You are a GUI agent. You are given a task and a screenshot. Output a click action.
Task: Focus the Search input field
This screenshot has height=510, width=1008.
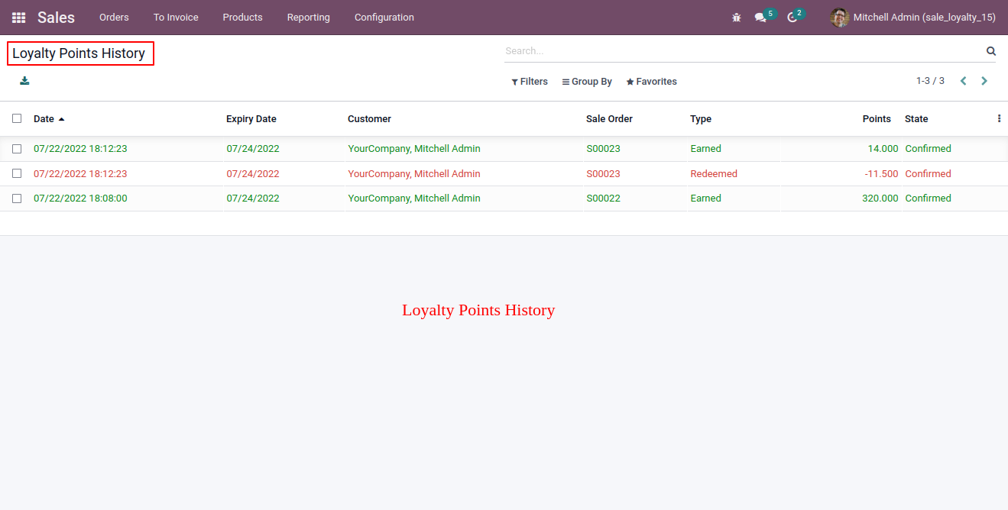pos(743,51)
